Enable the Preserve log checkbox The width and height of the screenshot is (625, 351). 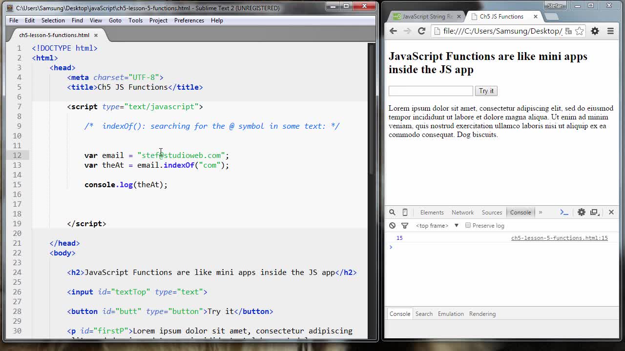tap(468, 225)
